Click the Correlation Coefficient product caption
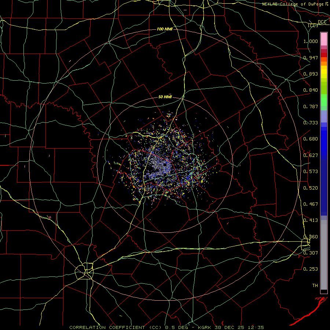The width and height of the screenshot is (330, 330). (x=166, y=327)
